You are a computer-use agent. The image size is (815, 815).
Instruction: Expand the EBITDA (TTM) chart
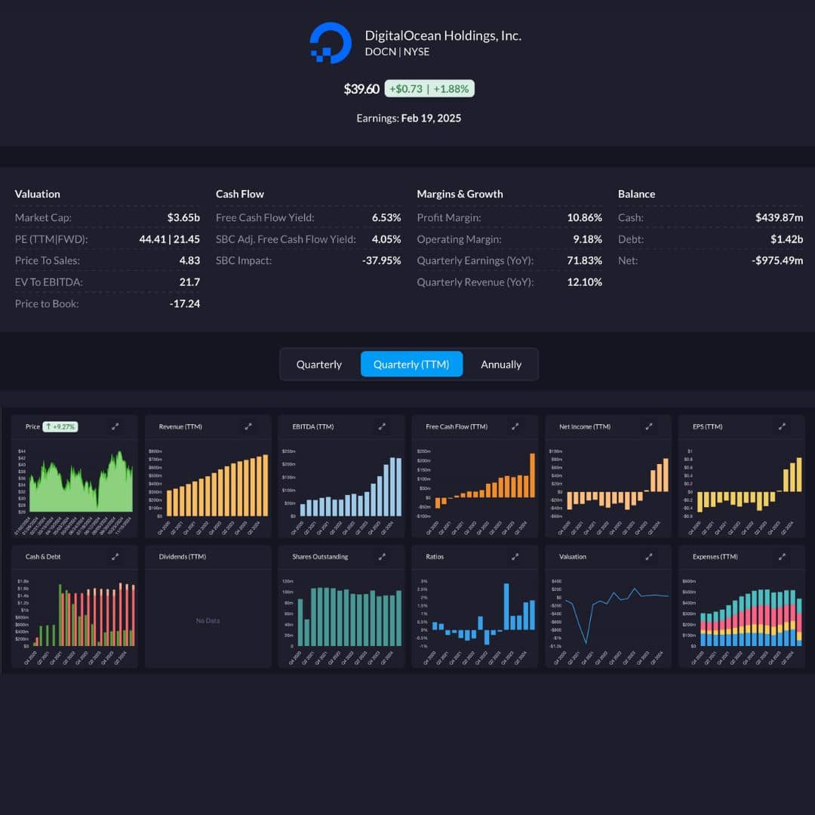coord(382,426)
